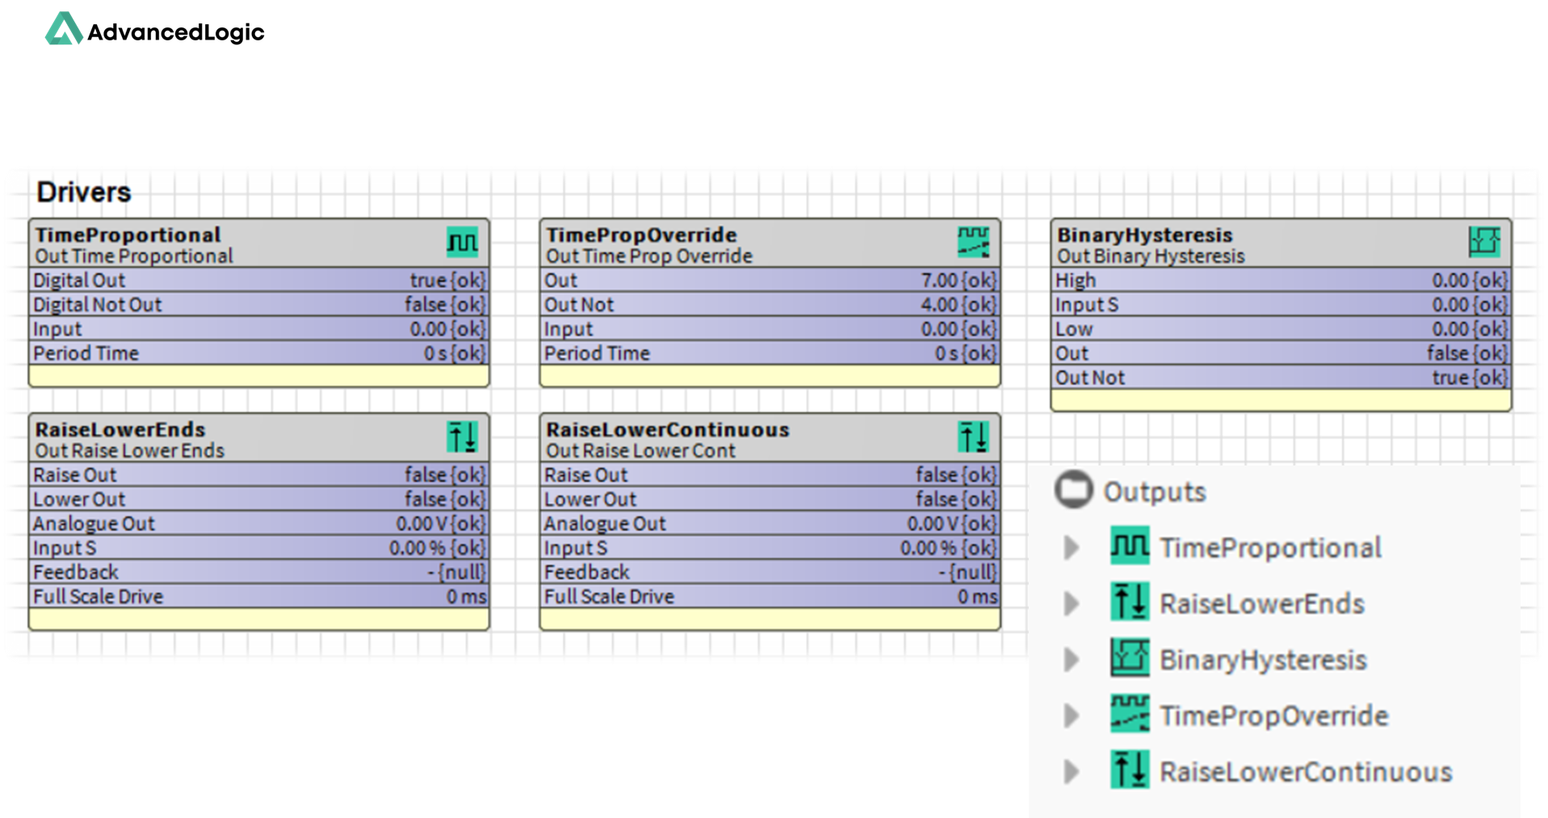Screen dimensions: 1548x818
Task: Click the TimeProportional block pulse icon
Action: 462,242
